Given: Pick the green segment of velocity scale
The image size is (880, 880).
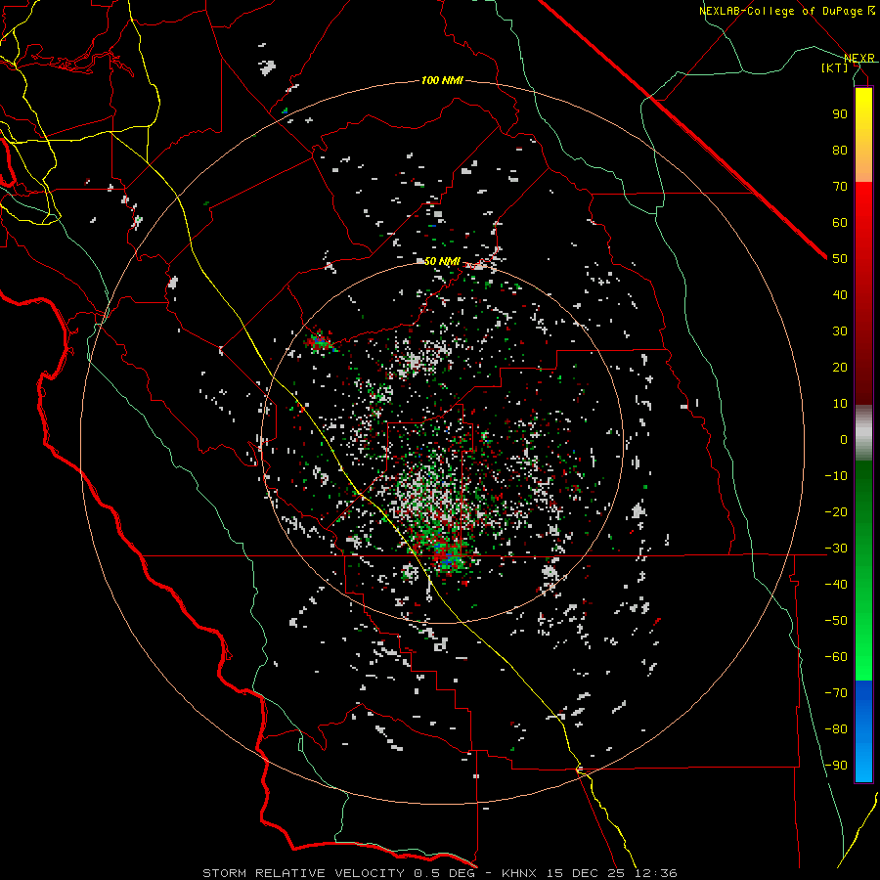Looking at the screenshot, I should coord(863,570).
